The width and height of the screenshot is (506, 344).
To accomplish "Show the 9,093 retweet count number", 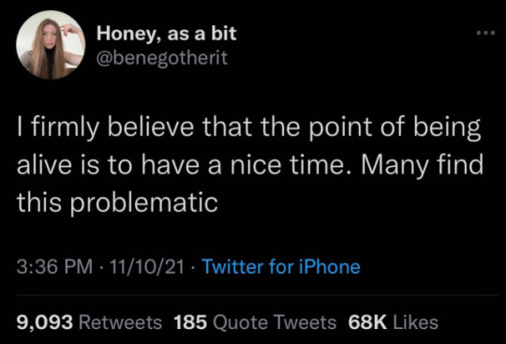I will click(x=45, y=322).
